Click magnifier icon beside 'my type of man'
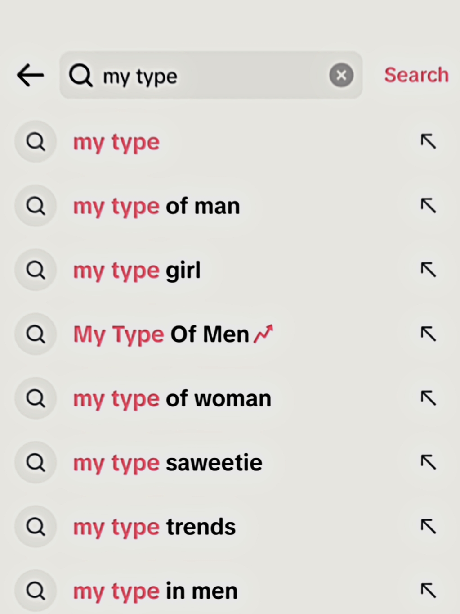460x614 pixels. click(36, 206)
